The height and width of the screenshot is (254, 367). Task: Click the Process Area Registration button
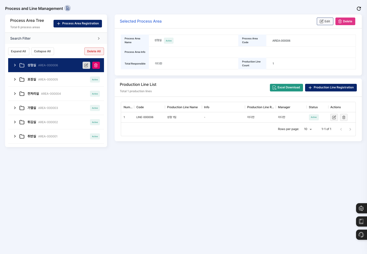click(78, 23)
